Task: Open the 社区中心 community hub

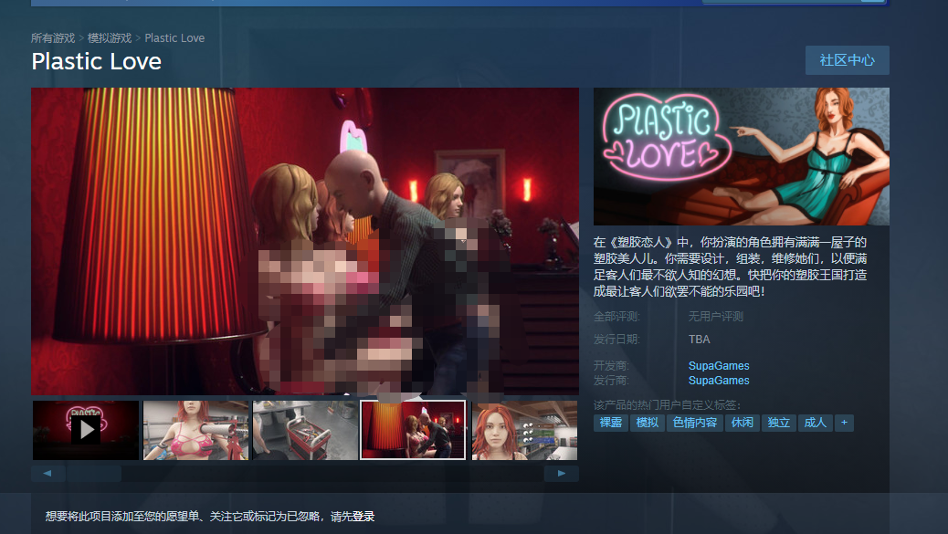Action: (x=847, y=60)
